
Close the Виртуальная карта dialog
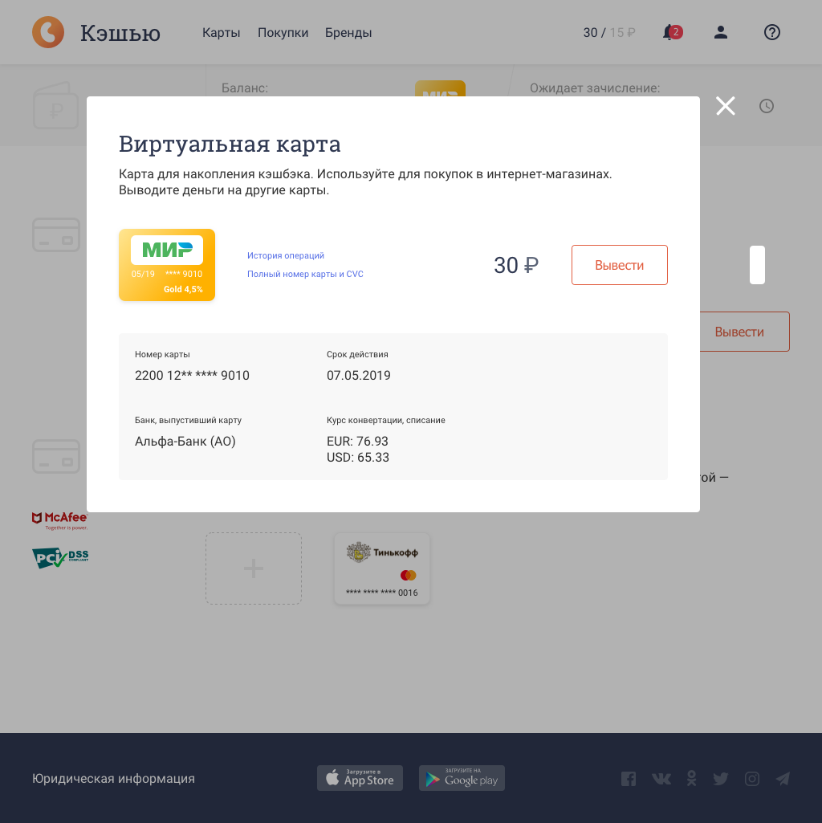pos(726,106)
